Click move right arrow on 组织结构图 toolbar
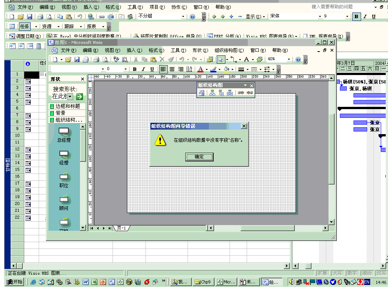Image resolution: width=388 pixels, height=291 pixels. (x=250, y=93)
